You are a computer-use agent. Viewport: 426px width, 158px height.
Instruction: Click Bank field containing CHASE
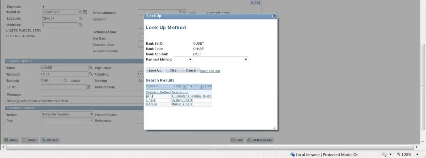pos(64,68)
